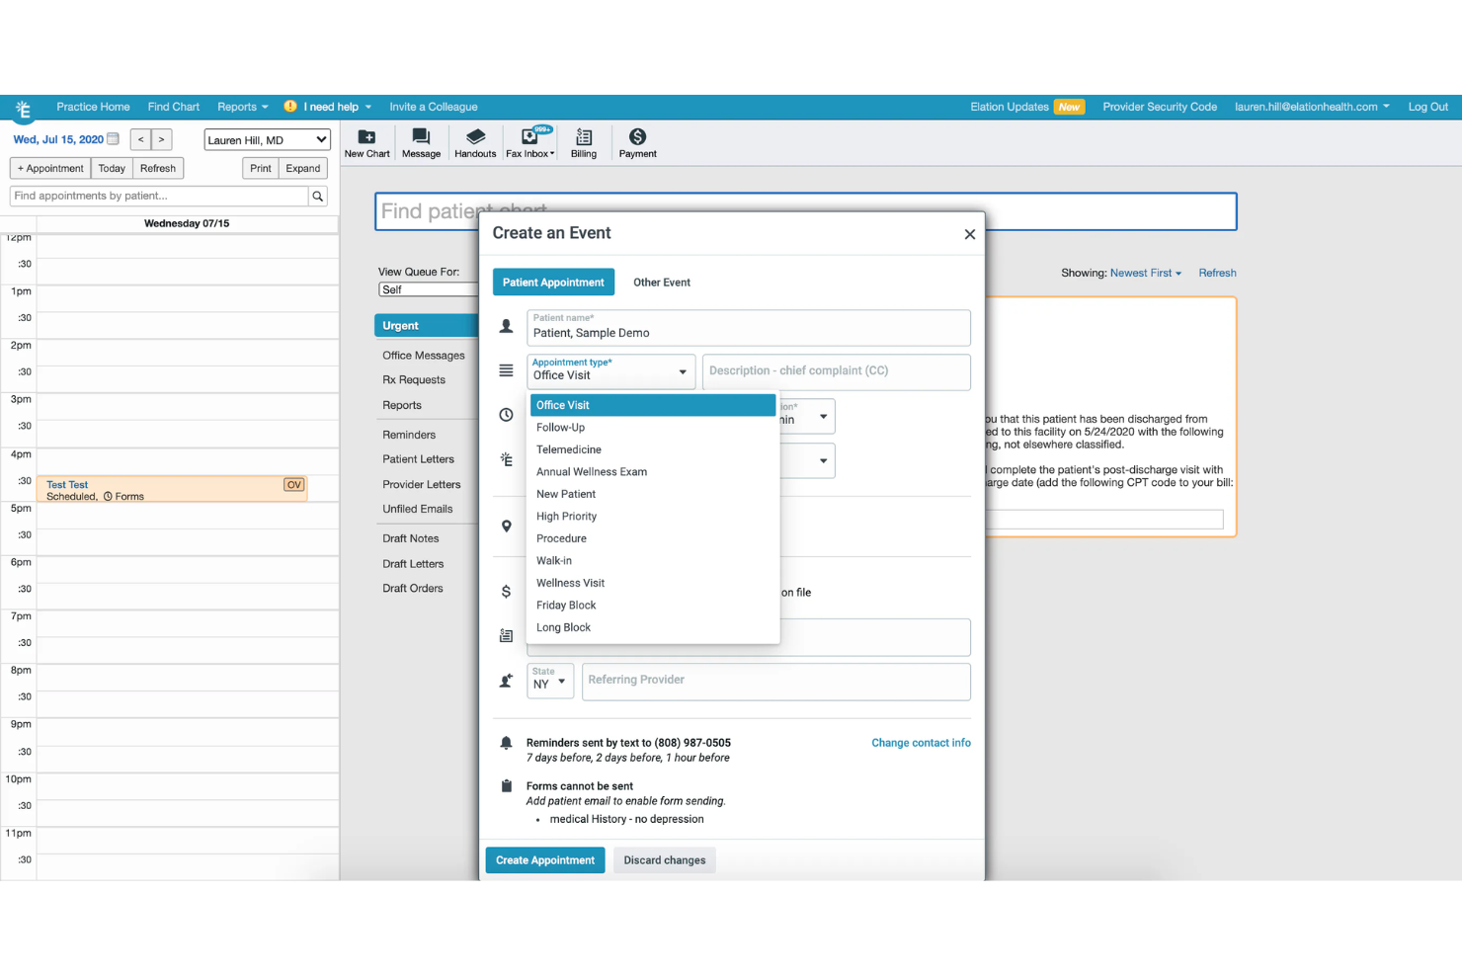This screenshot has height=975, width=1462.
Task: Click the warning icon beside I need help
Action: pos(290,107)
